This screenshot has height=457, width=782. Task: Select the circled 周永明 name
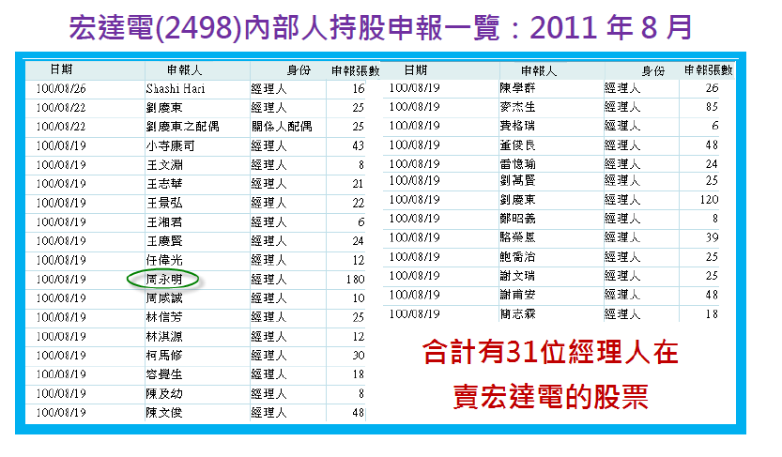click(x=163, y=280)
